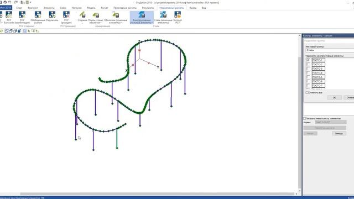Open the Нормы dropdown list
Image resolution: width=354 pixels, height=199 pixels.
pyautogui.click(x=331, y=122)
